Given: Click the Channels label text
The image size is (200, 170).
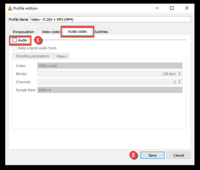Looking at the screenshot, I should [x=23, y=82].
